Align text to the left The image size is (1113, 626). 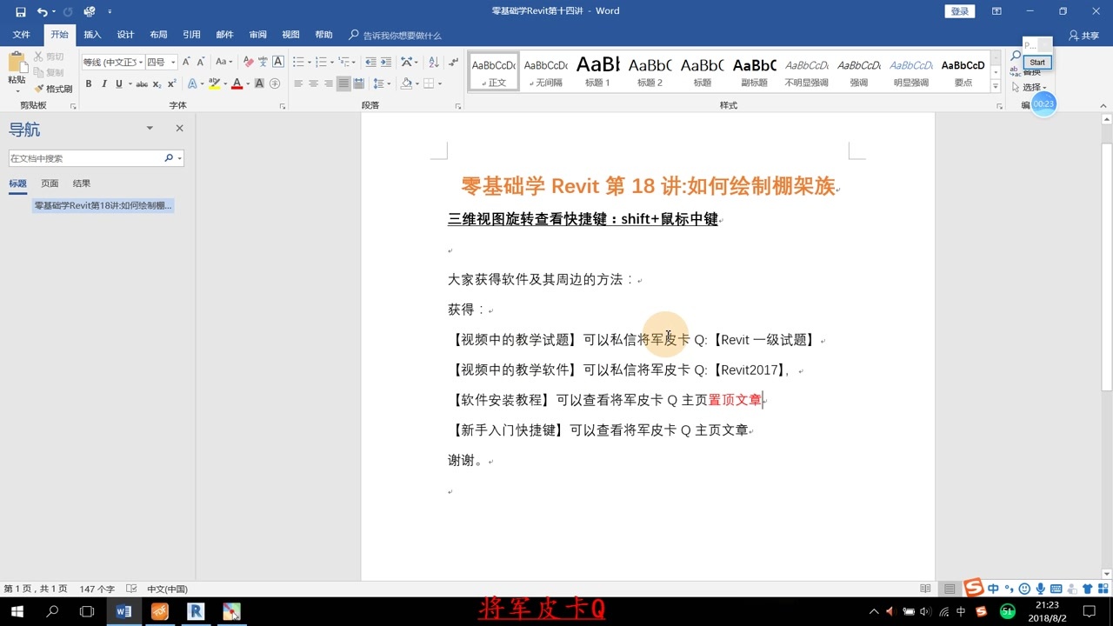[298, 84]
